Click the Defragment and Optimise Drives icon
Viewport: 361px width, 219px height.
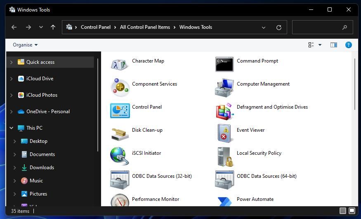224,110
